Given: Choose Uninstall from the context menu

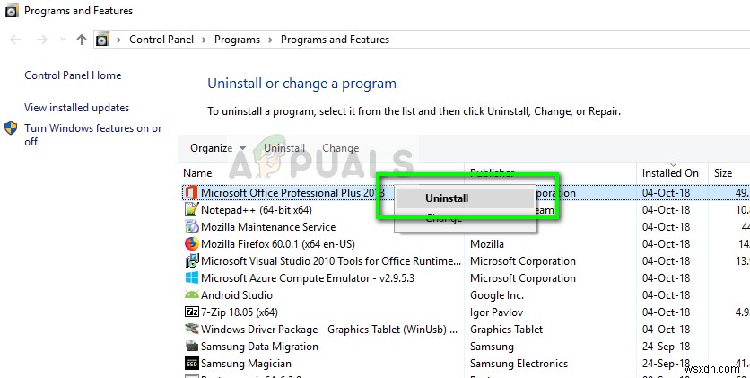Looking at the screenshot, I should point(447,198).
